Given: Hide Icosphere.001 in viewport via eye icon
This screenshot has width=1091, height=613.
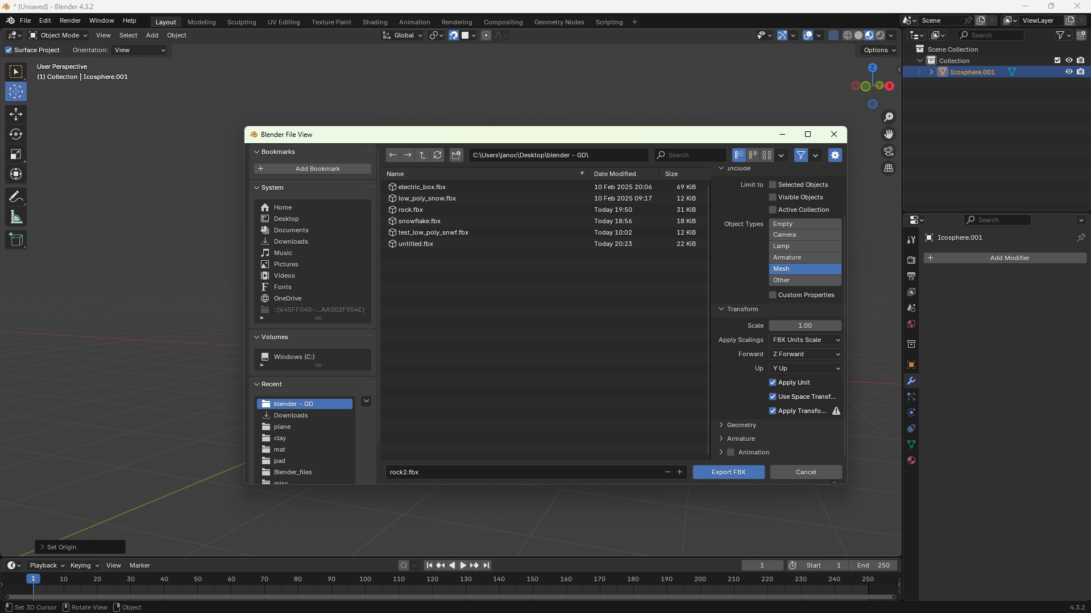Looking at the screenshot, I should pyautogui.click(x=1069, y=72).
